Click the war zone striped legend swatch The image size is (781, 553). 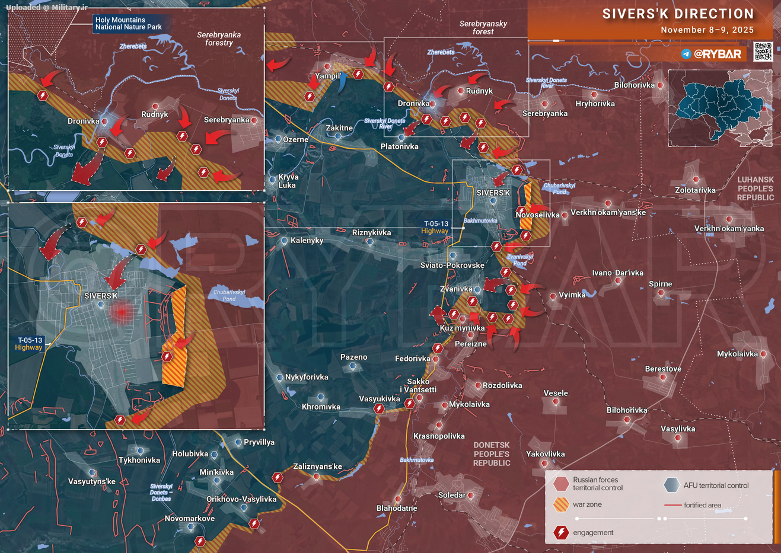coord(561,504)
